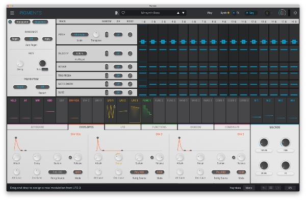The image size is (306, 200).
Task: Click the sound design tips lightbulb icon
Action: tap(267, 13)
